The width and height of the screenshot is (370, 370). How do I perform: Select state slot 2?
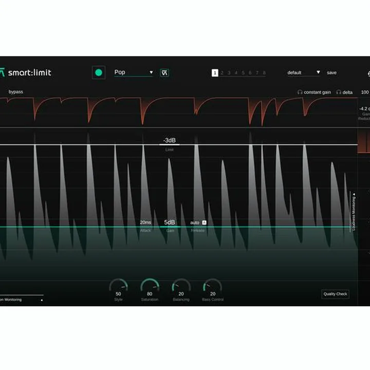[222, 73]
